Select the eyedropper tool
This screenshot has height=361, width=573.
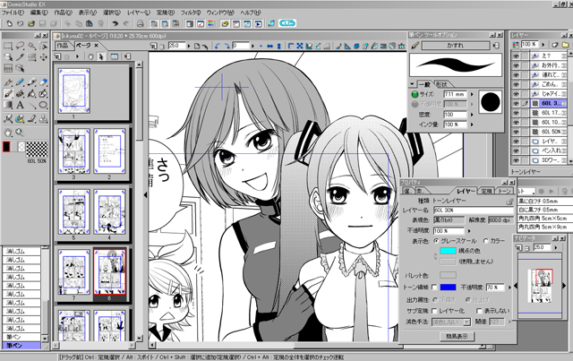pos(20,57)
